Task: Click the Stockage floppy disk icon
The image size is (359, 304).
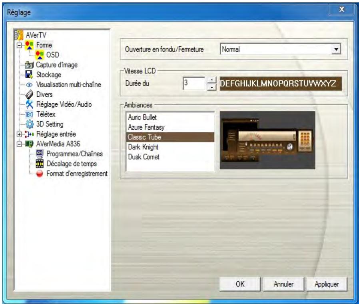Action: (x=29, y=75)
